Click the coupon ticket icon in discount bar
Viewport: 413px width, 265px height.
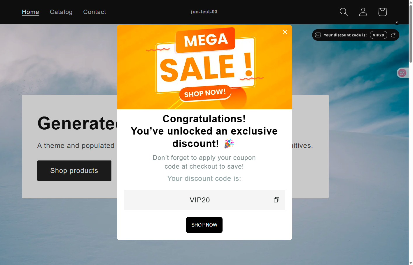(x=318, y=35)
